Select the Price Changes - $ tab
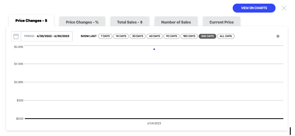 pos(31,21)
